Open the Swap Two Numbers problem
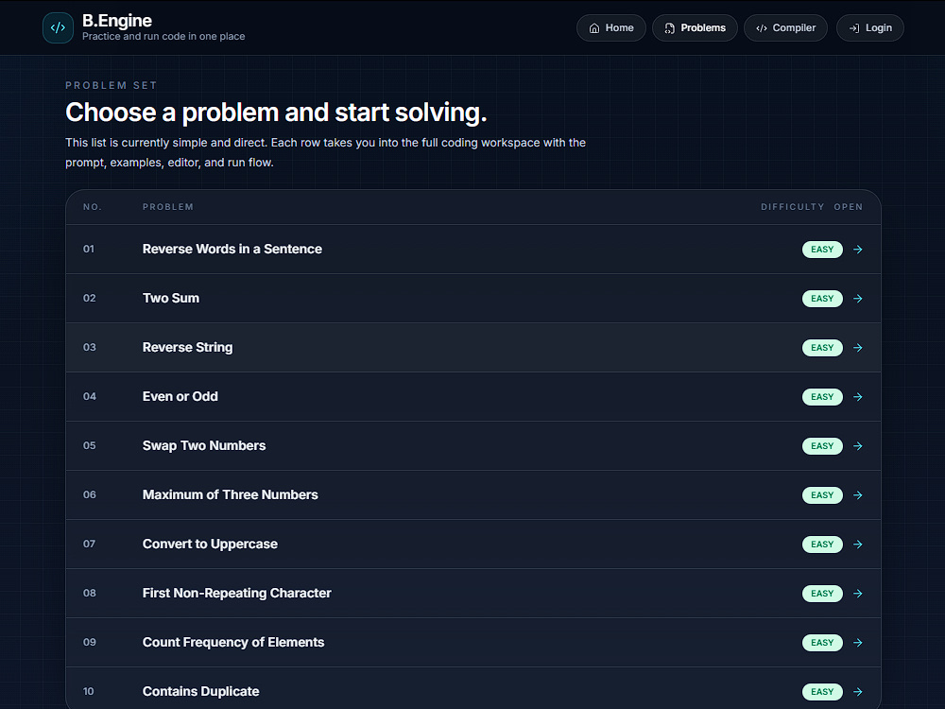Viewport: 945px width, 709px height. coord(204,445)
